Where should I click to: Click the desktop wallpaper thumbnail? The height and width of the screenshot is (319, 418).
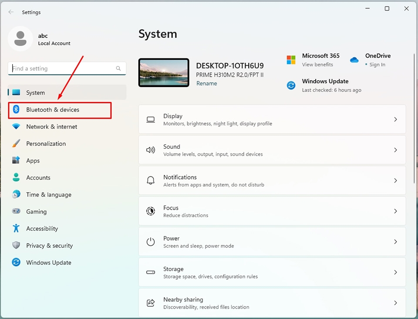pyautogui.click(x=164, y=72)
